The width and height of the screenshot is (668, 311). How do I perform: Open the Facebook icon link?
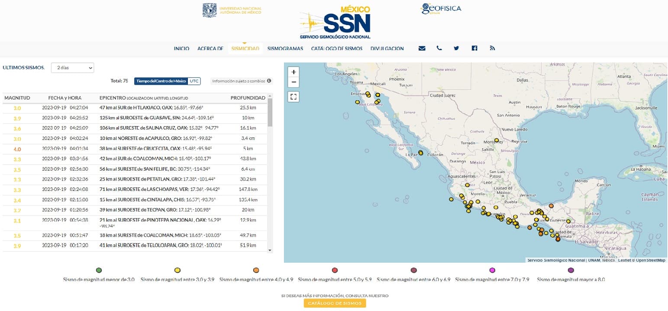[474, 48]
